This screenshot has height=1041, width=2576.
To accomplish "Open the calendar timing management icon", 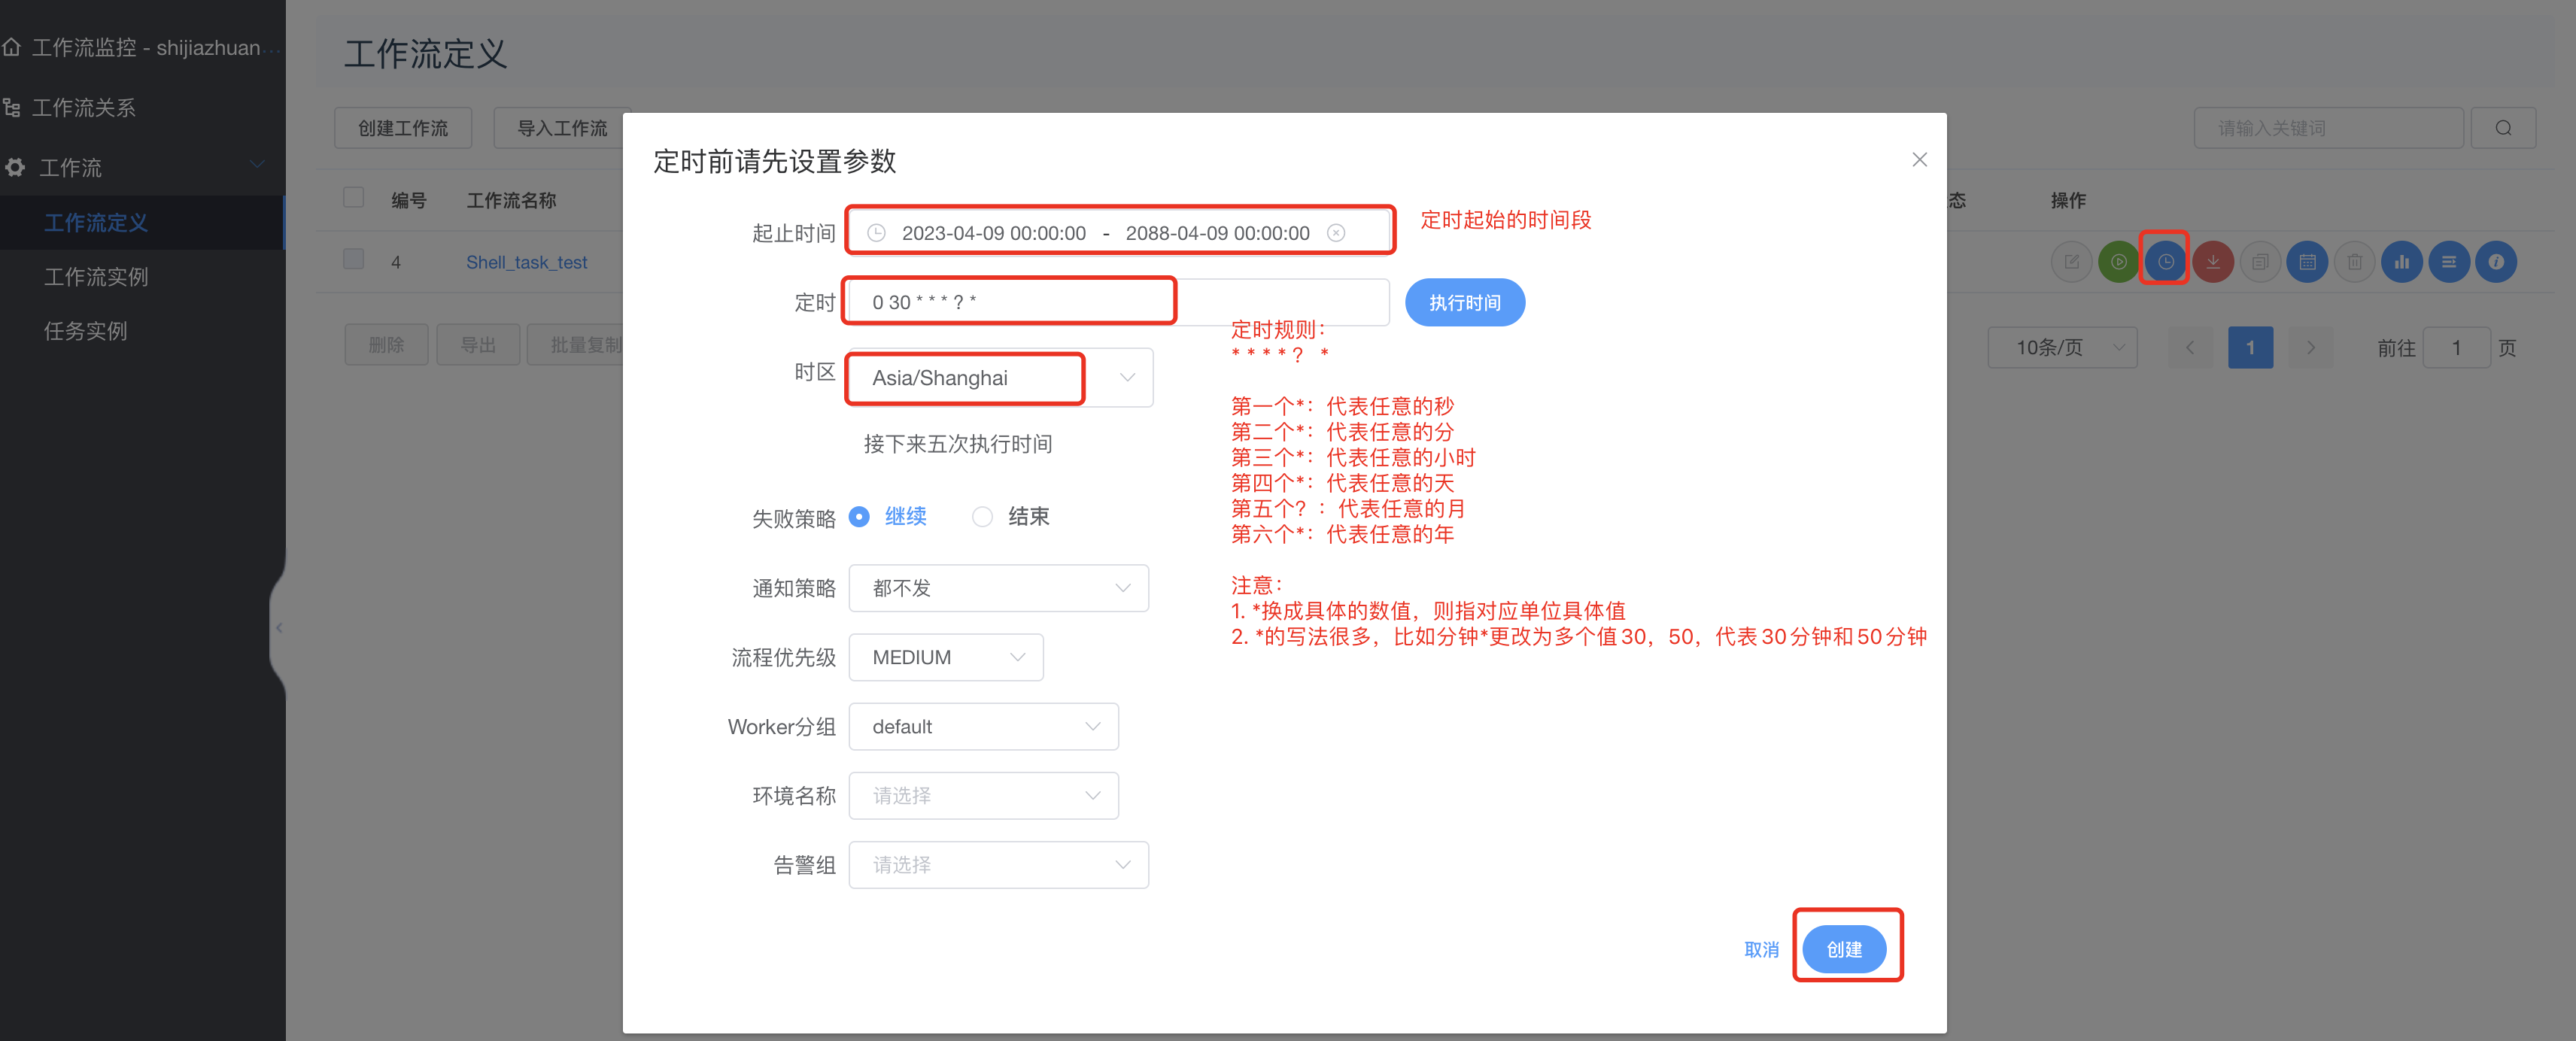I will point(2306,262).
